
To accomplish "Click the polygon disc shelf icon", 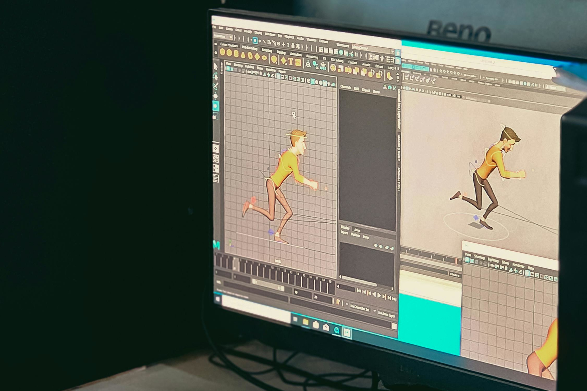I will pyautogui.click(x=264, y=58).
